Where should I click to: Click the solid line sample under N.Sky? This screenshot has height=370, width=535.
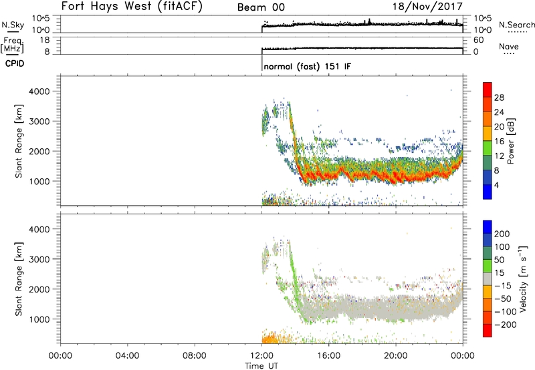(13, 31)
